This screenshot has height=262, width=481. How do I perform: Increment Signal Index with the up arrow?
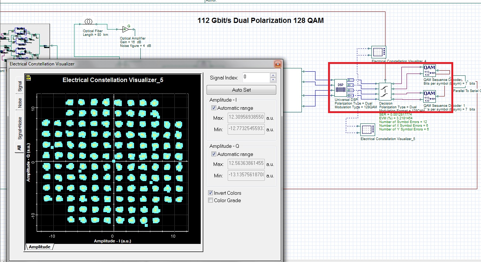coord(272,76)
